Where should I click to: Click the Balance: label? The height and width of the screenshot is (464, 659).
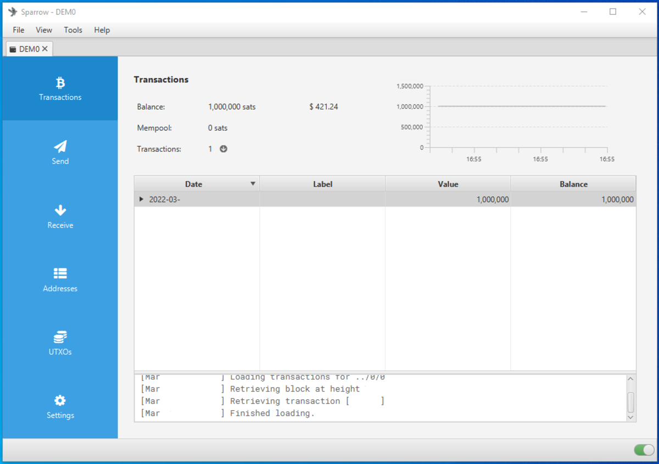(151, 107)
